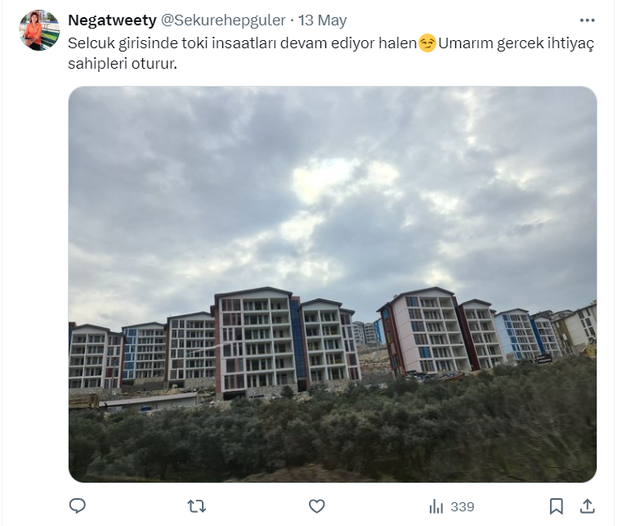Click the text line 'sahipleri oturur.'
The width and height of the screenshot is (631, 526).
click(x=123, y=64)
